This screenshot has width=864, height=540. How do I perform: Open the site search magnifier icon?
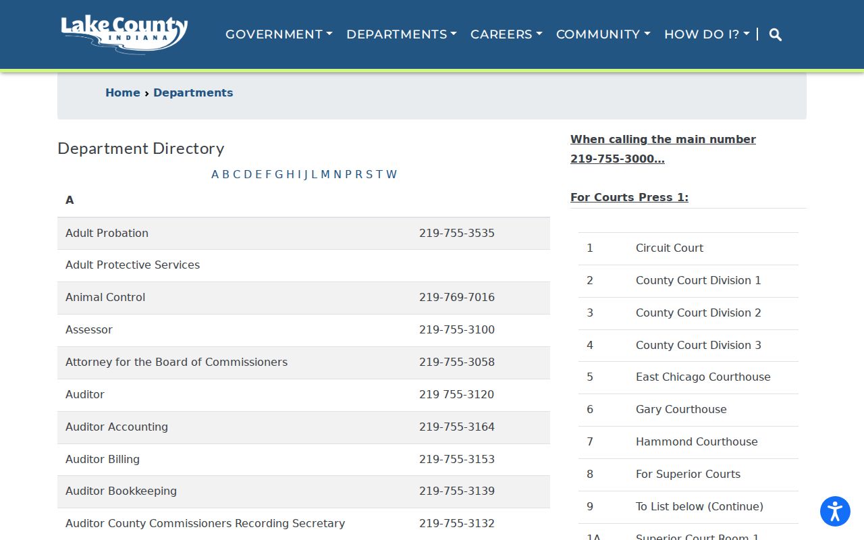point(776,34)
